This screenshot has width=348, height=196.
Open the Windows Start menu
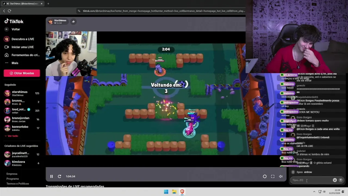pos(166,192)
